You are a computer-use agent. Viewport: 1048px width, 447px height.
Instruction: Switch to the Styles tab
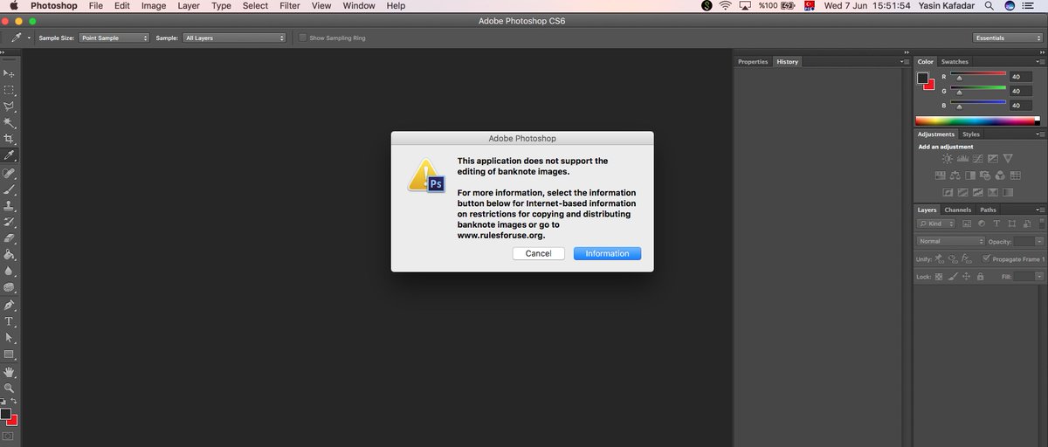coord(971,134)
